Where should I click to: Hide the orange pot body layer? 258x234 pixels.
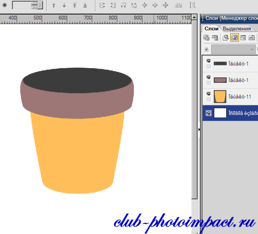208,94
